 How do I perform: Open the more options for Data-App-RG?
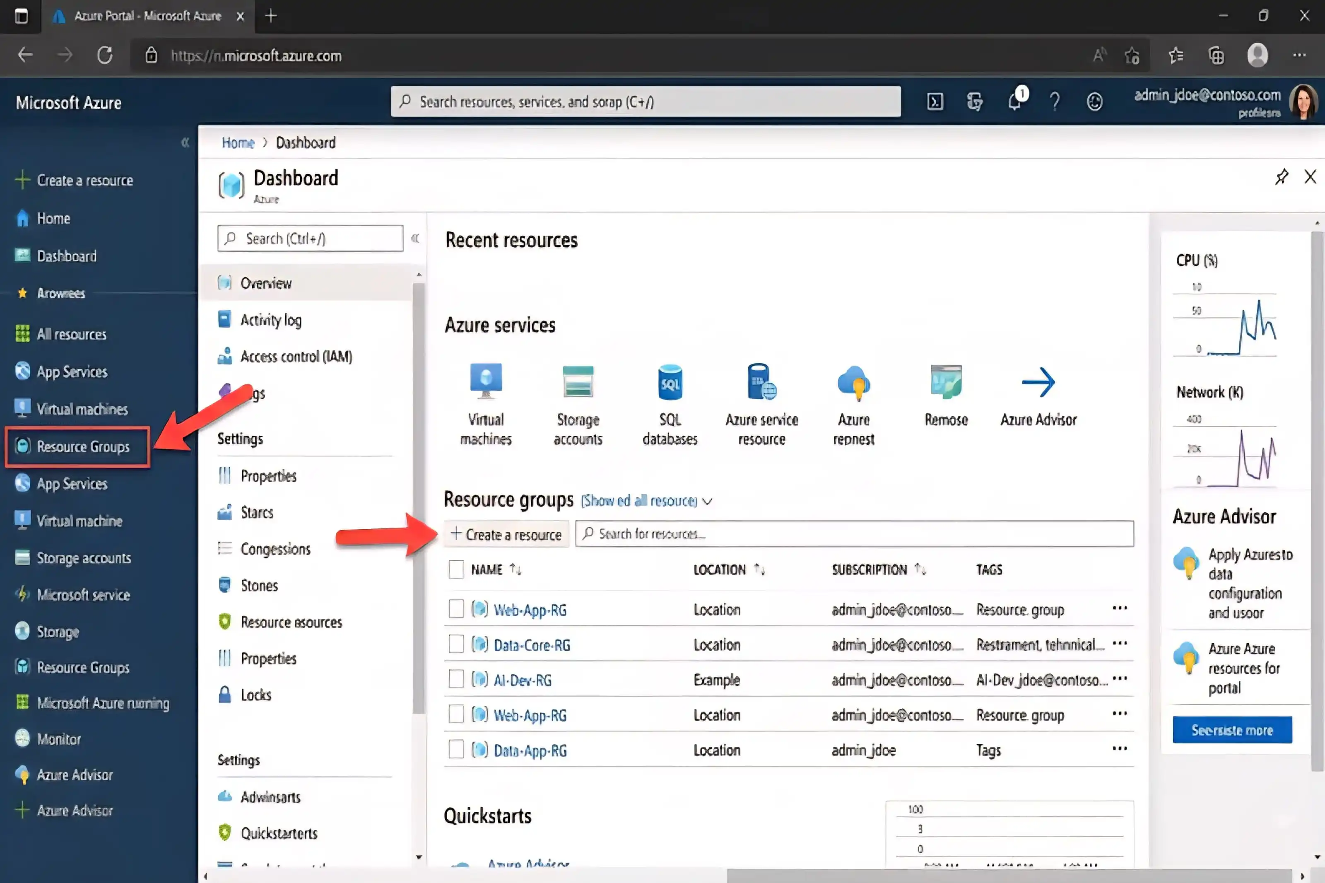[1120, 748]
